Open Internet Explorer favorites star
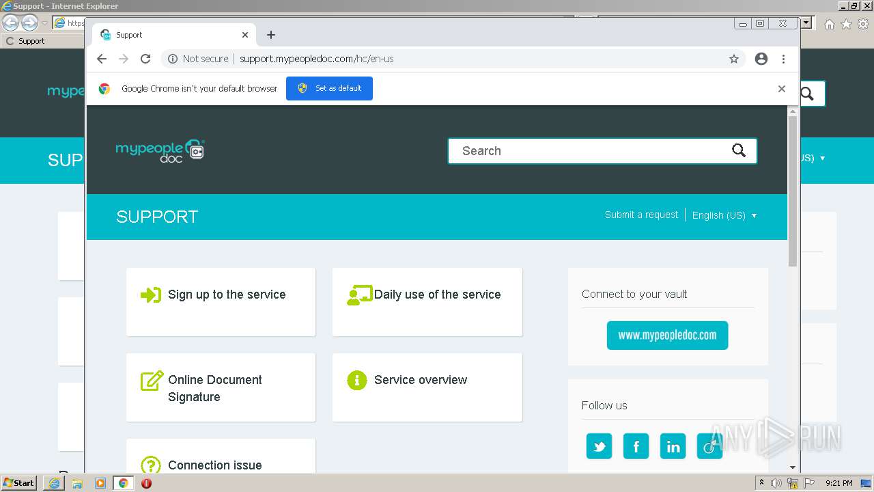 847,24
